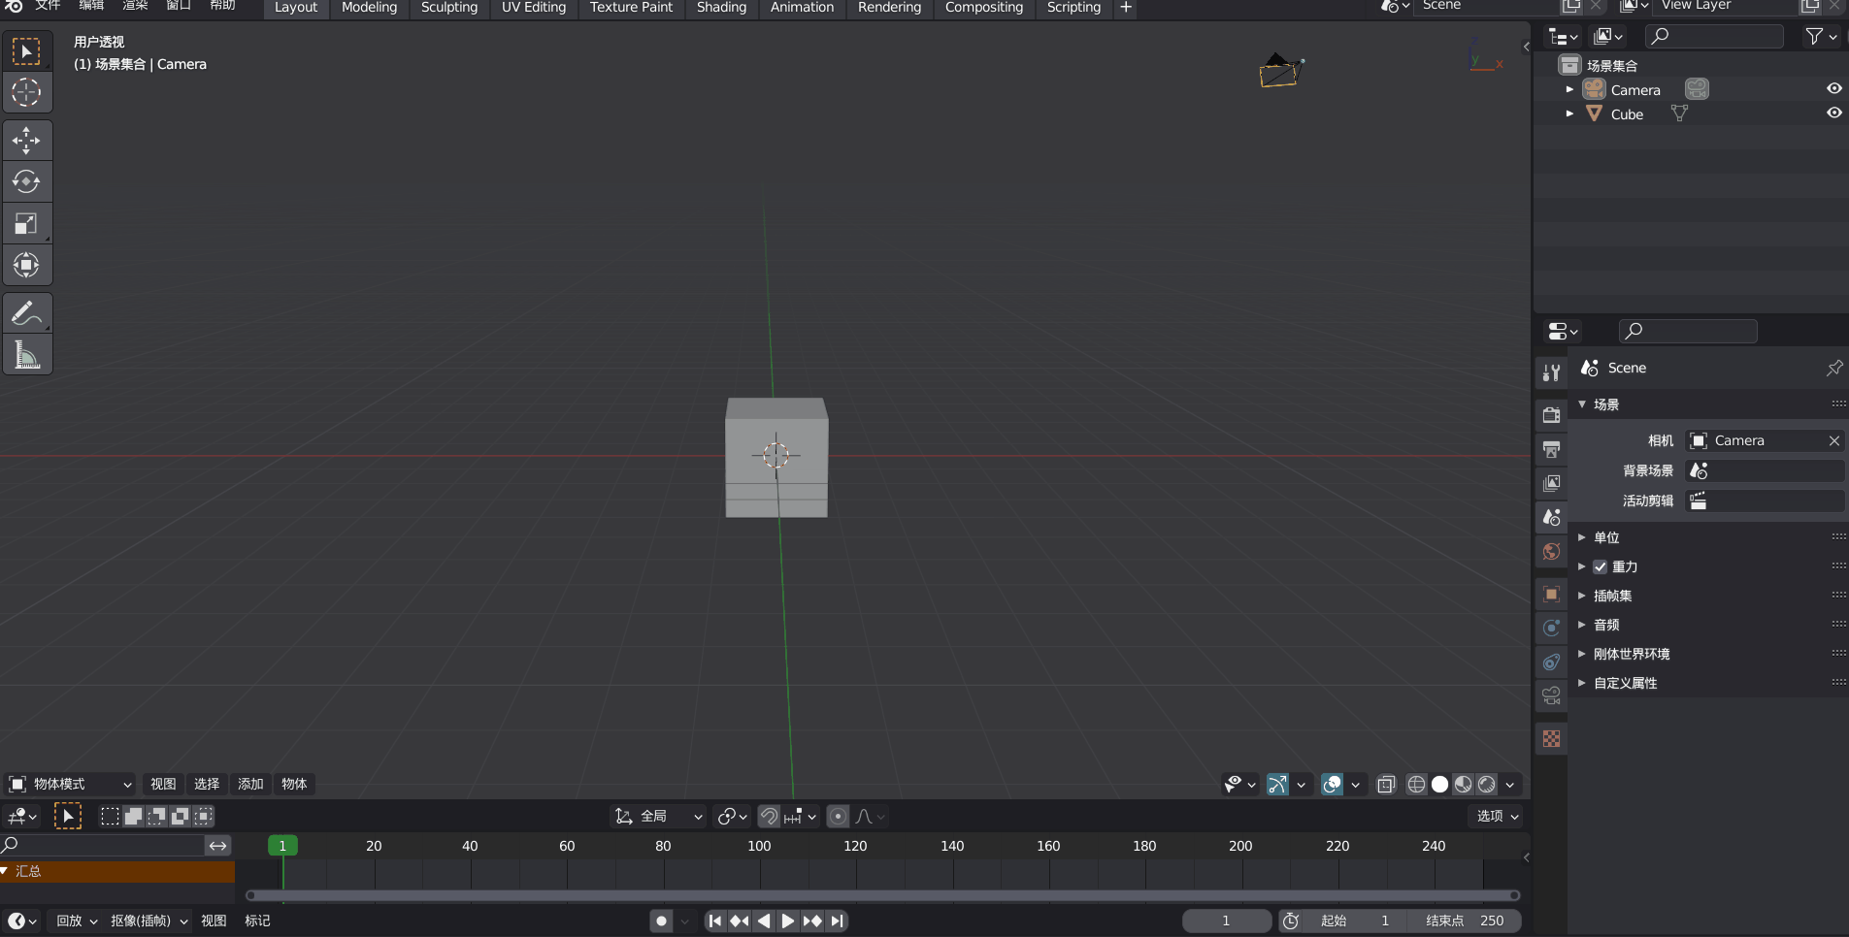The image size is (1849, 937).
Task: Play the animation in reverse
Action: click(764, 921)
